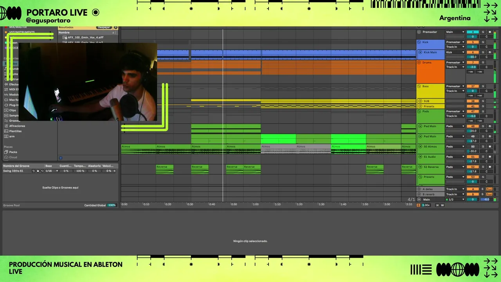The image size is (501, 282).
Task: Click the Despejar button in browser
Action: tap(104, 27)
